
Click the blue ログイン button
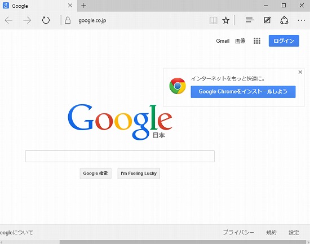(284, 41)
